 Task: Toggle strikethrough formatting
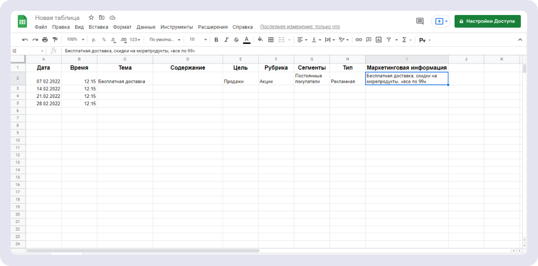[x=236, y=40]
